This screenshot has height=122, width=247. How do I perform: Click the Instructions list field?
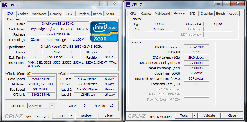(72, 65)
